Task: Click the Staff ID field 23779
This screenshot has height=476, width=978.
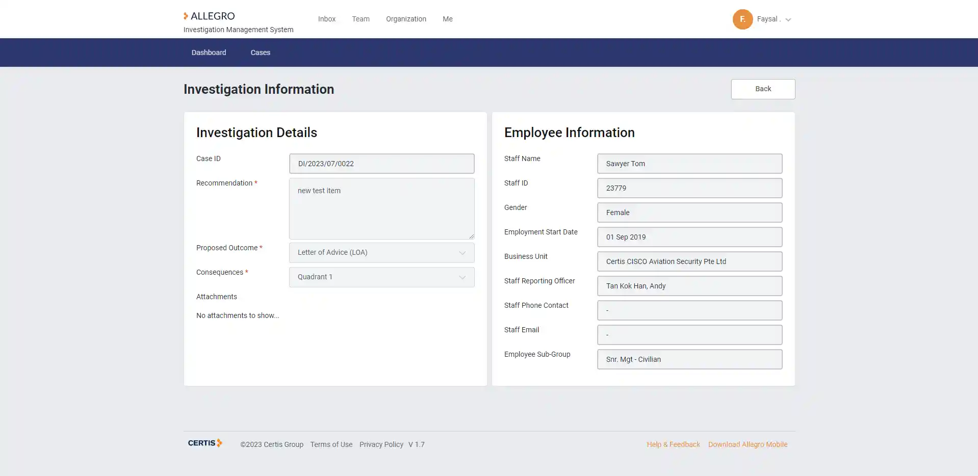Action: 689,188
